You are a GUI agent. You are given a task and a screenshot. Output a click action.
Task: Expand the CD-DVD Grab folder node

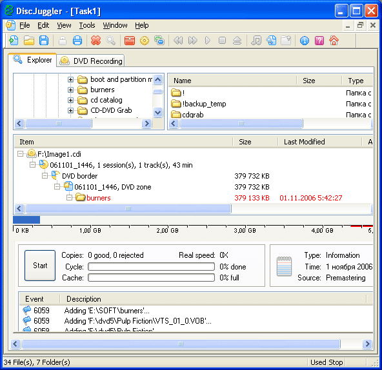pyautogui.click(x=70, y=110)
